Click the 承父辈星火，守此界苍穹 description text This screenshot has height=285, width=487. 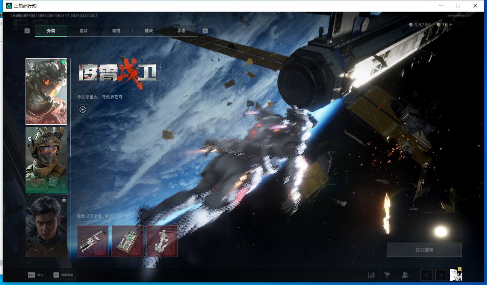(x=100, y=97)
